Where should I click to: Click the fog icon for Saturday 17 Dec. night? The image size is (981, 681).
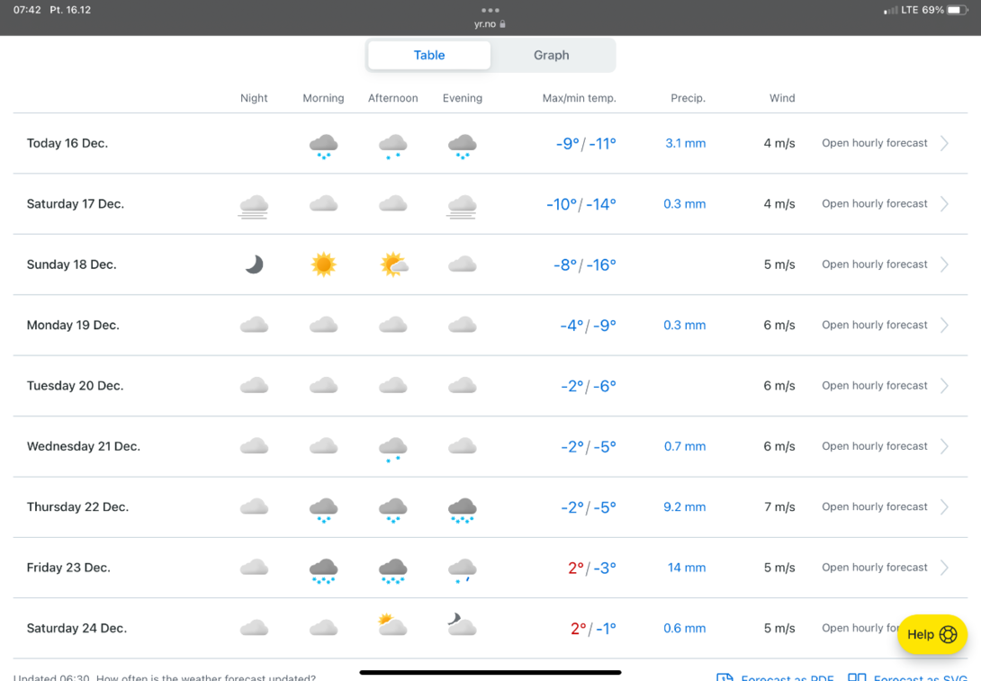(254, 206)
